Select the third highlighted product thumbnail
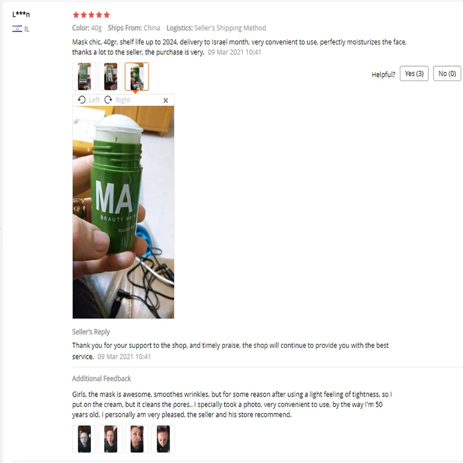The width and height of the screenshot is (463, 463). pos(137,76)
